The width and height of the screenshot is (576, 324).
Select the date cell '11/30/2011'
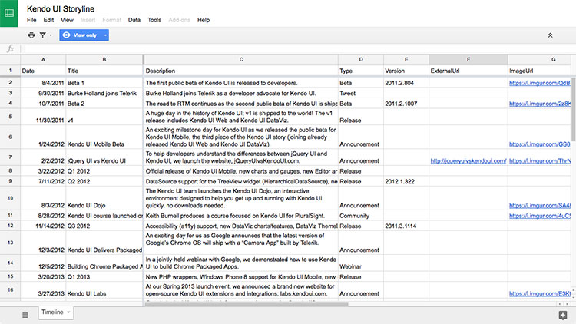coord(43,117)
